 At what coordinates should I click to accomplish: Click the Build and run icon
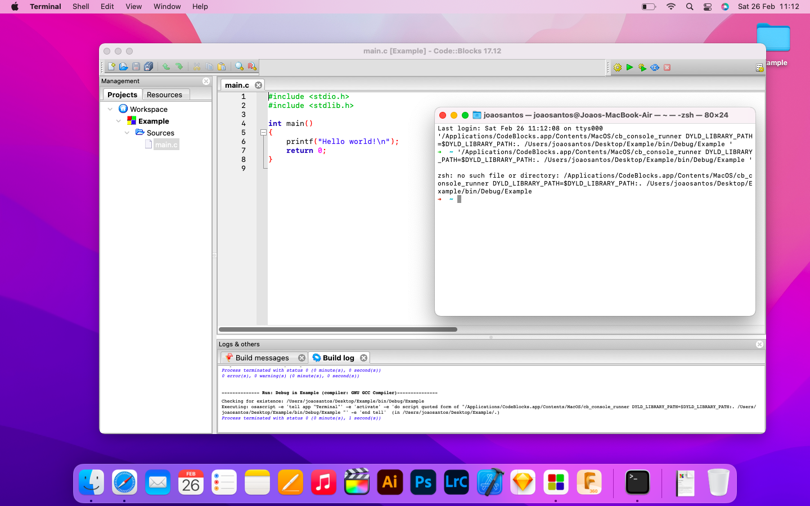tap(642, 67)
